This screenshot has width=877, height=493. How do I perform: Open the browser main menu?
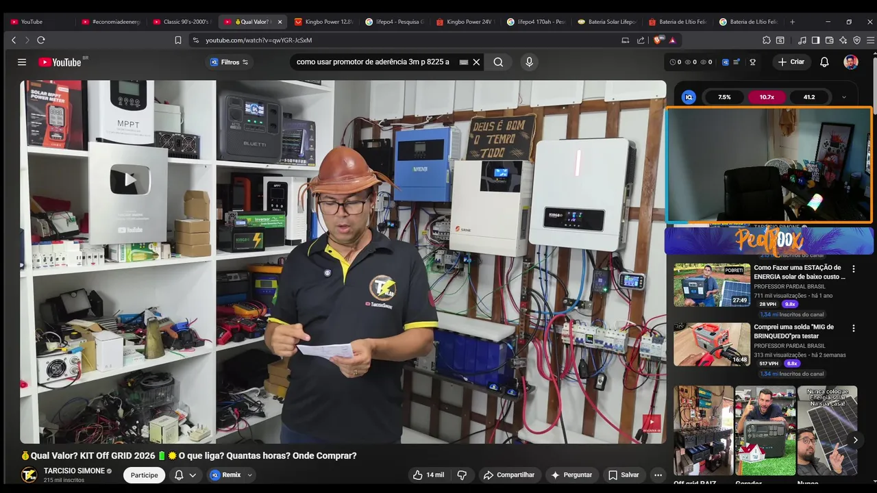click(870, 40)
